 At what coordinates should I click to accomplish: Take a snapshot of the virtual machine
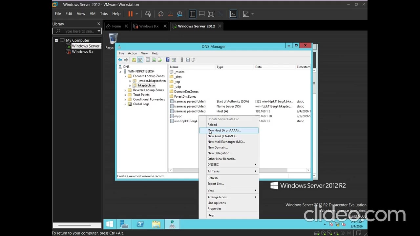pyautogui.click(x=161, y=14)
